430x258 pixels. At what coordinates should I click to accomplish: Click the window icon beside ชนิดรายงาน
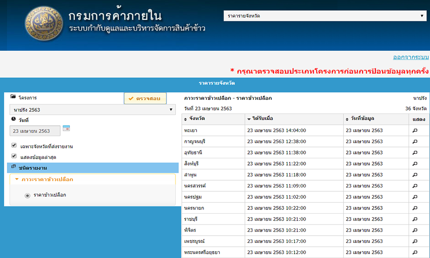coord(13,166)
